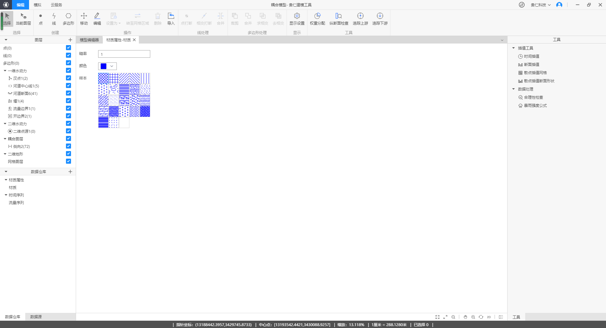Select the 多边形 polygon tool
Viewport: 606px width, 328px height.
[x=68, y=19]
